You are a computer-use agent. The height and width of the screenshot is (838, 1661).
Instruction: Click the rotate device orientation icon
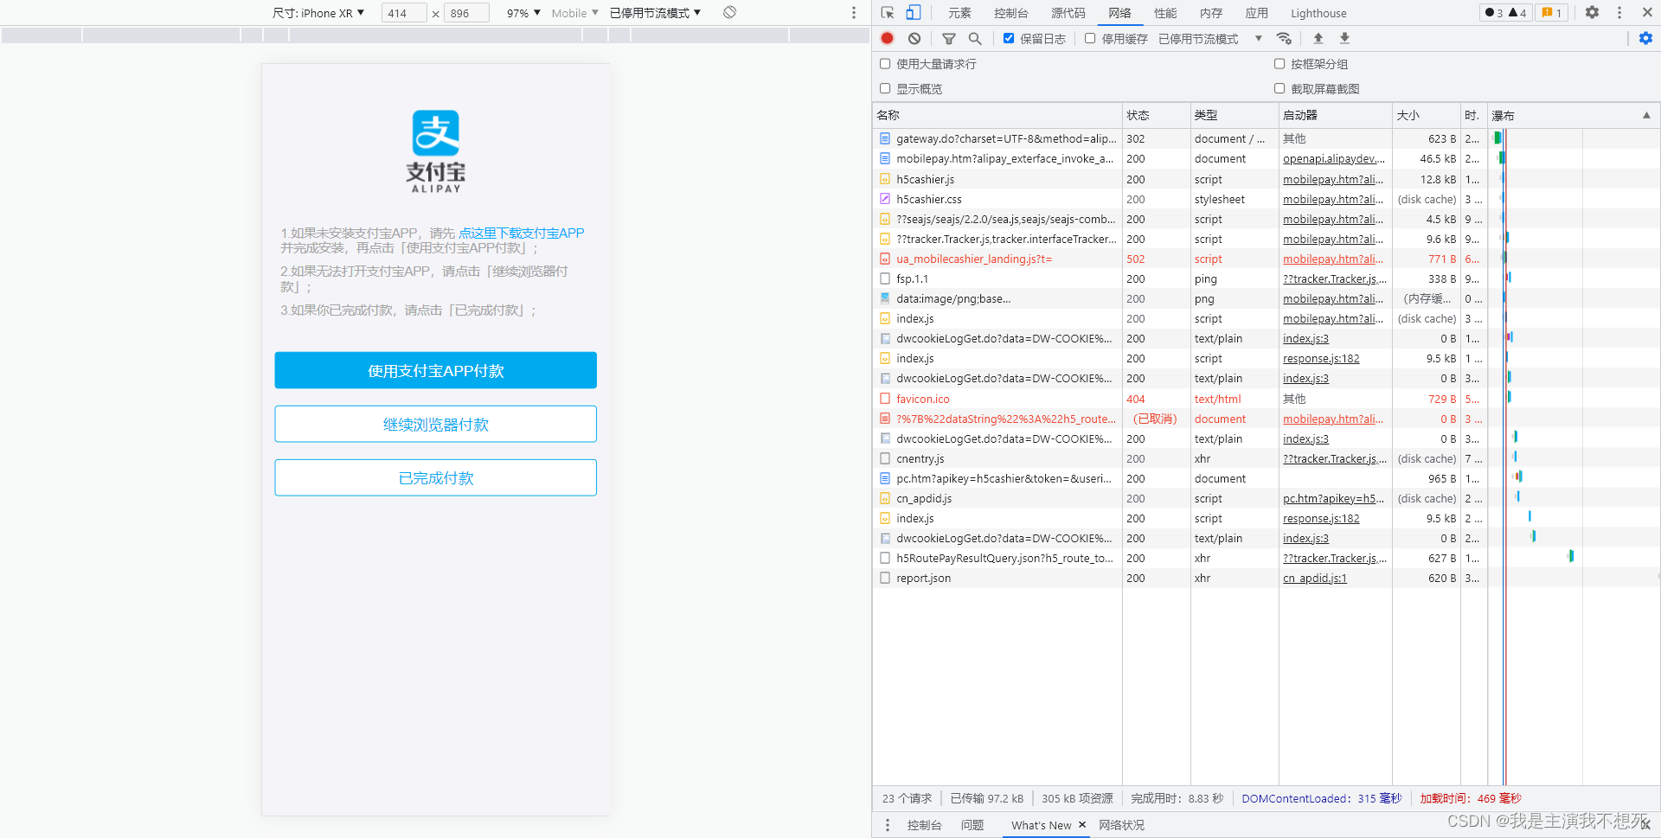coord(730,12)
